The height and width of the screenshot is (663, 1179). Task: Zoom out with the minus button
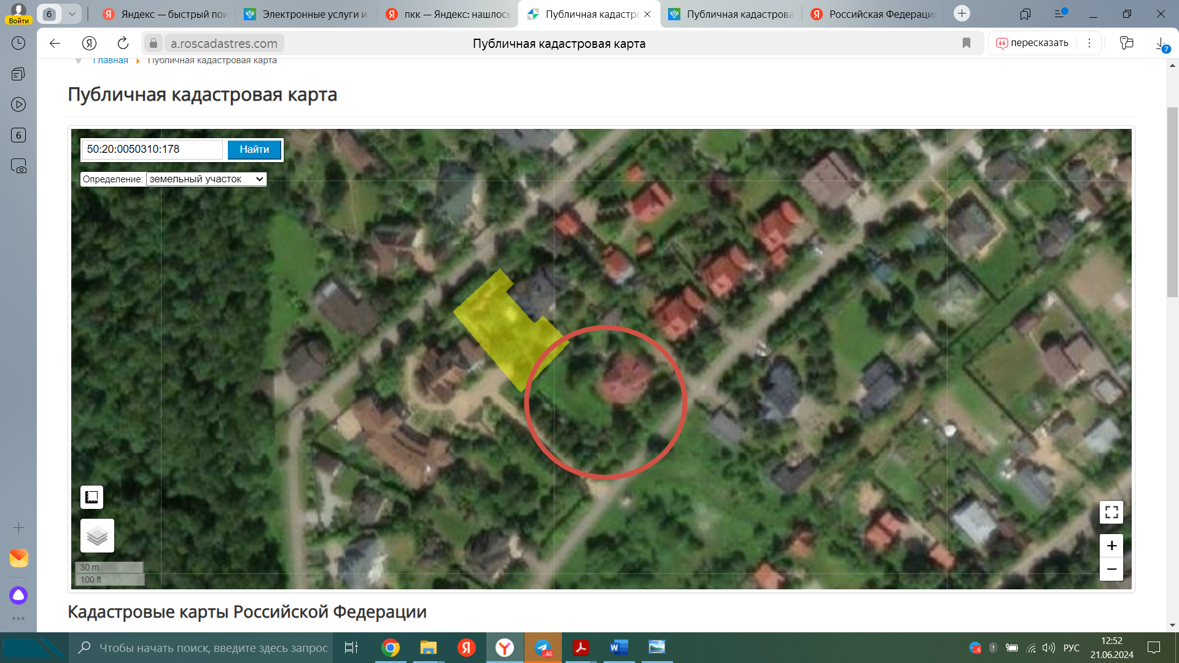(x=1111, y=570)
